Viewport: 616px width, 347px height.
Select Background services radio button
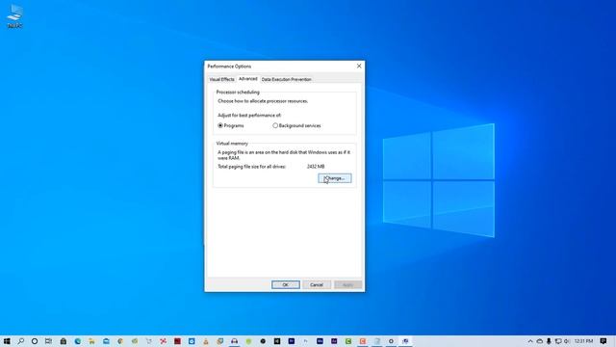275,125
